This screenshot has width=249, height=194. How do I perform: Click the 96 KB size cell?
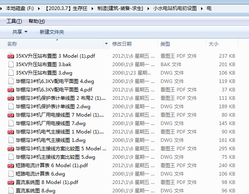pos(228,191)
